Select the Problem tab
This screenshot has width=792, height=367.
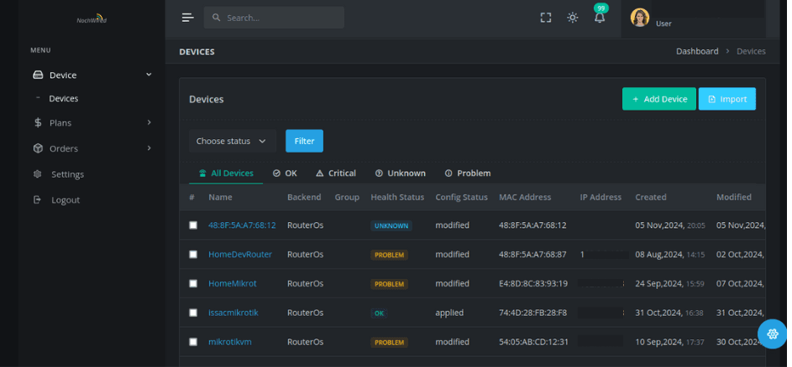468,173
